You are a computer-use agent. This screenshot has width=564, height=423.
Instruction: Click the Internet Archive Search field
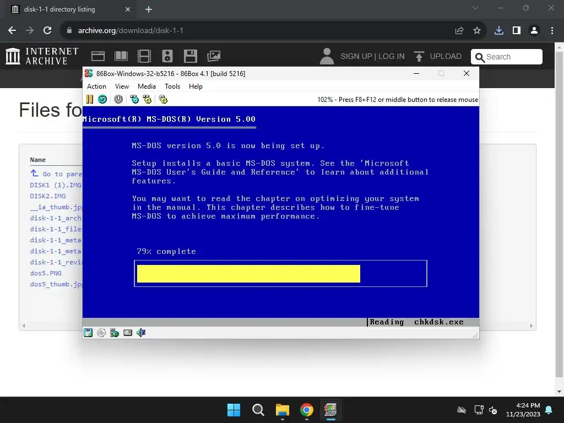click(507, 57)
